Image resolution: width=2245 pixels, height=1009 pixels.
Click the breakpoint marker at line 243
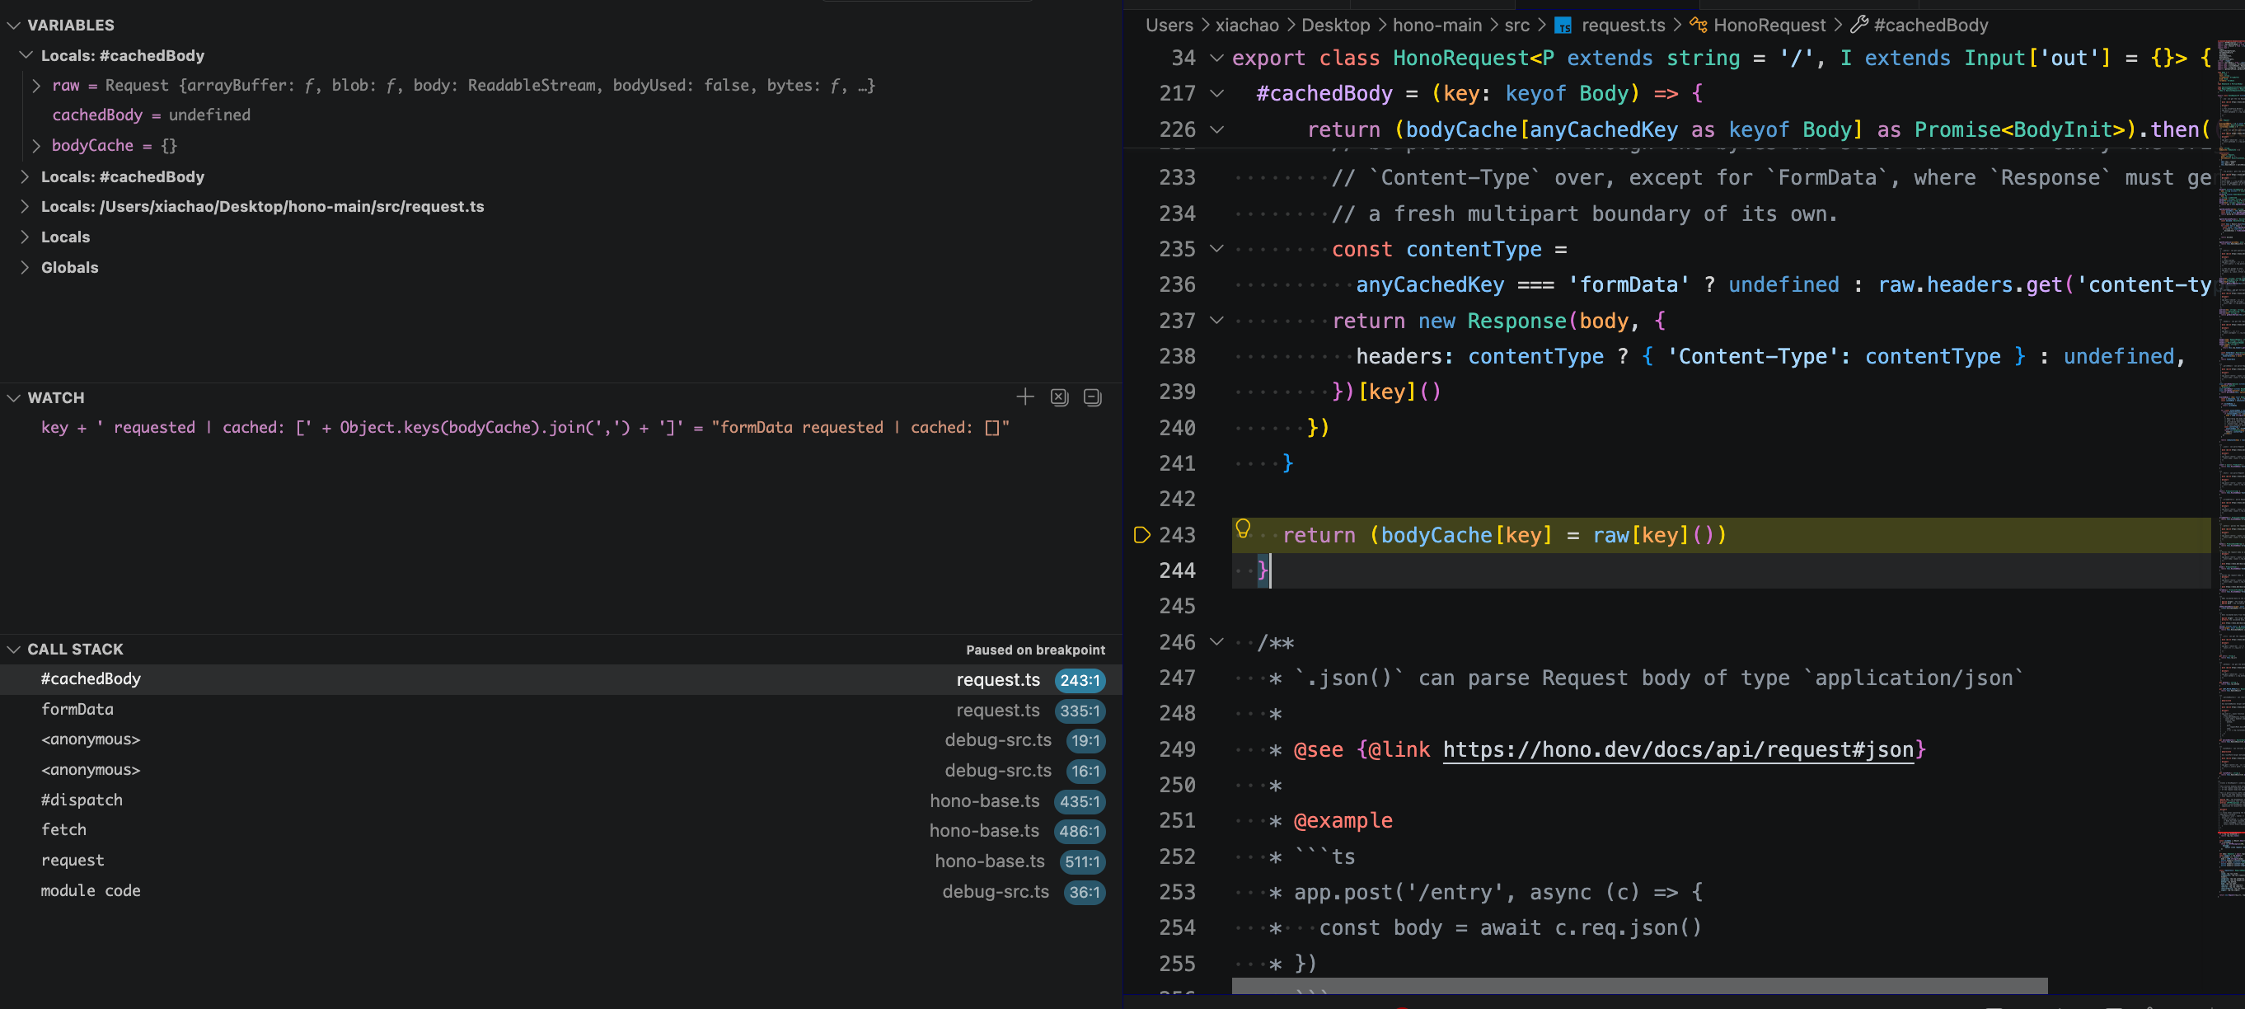pyautogui.click(x=1141, y=534)
